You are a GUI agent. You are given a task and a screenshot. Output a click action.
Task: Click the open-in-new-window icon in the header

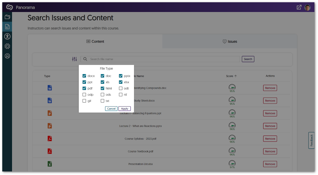click(x=299, y=7)
